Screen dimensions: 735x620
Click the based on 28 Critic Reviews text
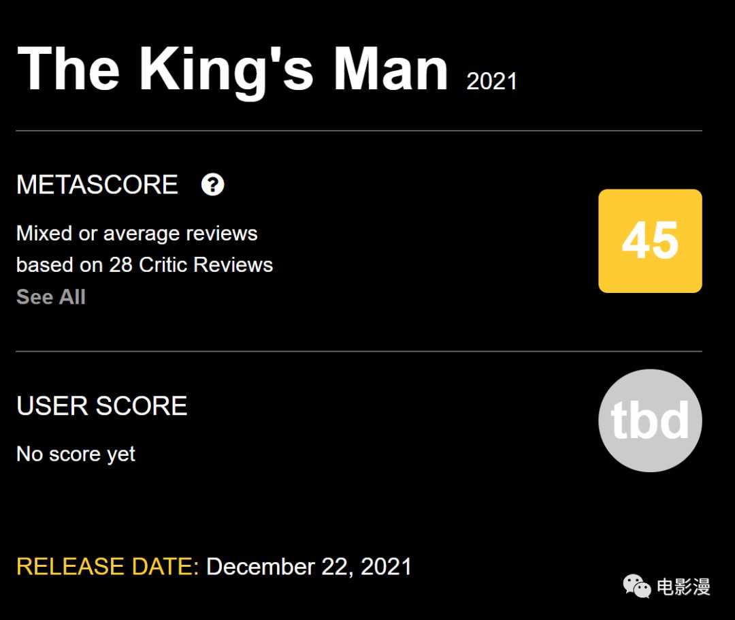[x=144, y=265]
